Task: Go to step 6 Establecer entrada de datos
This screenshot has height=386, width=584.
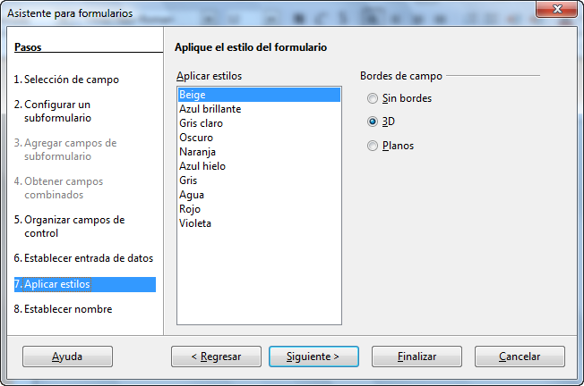Action: 83,258
